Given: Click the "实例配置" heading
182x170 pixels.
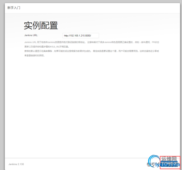Looking at the screenshot, I should [41, 26].
